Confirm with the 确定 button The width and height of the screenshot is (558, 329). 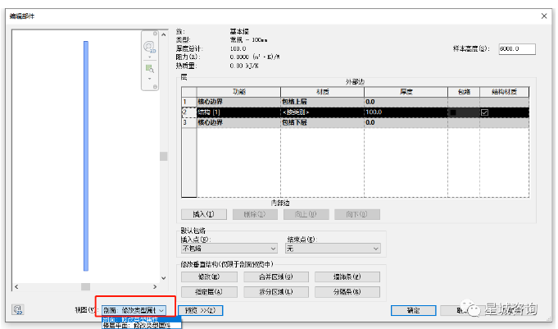413,310
